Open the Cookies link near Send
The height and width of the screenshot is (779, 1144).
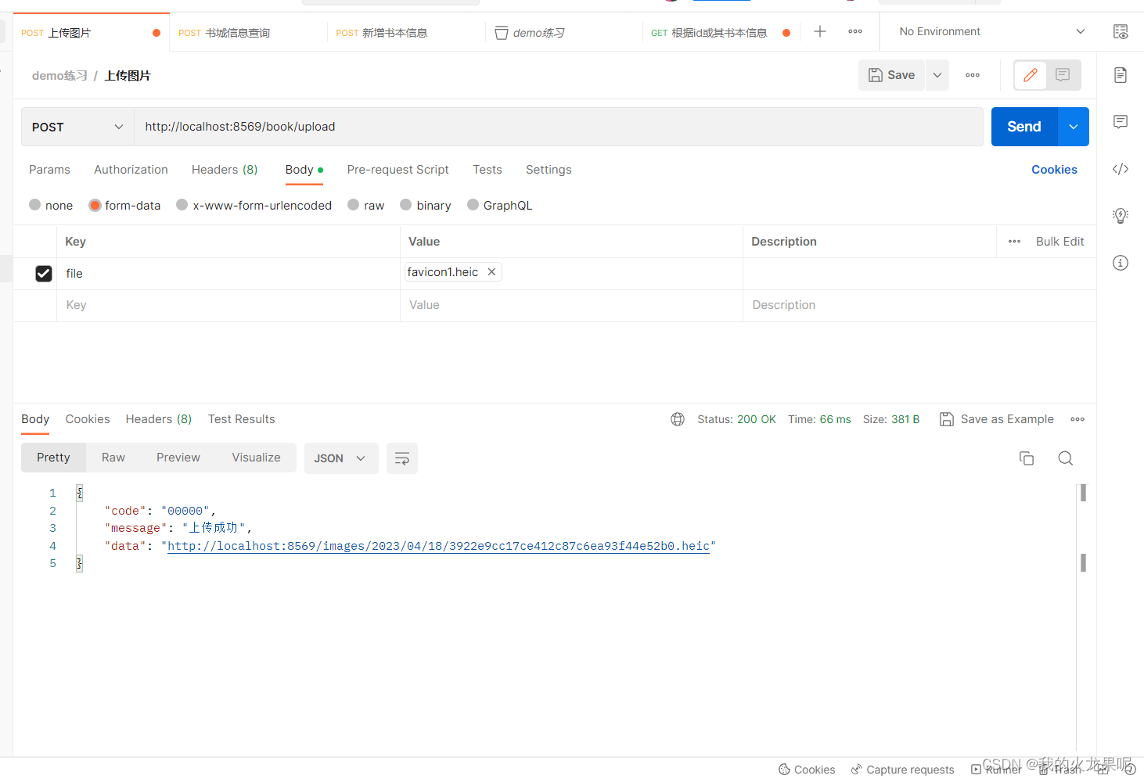(x=1054, y=170)
